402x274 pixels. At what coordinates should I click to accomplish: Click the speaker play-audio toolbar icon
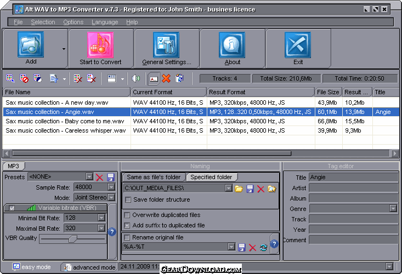coord(135,79)
